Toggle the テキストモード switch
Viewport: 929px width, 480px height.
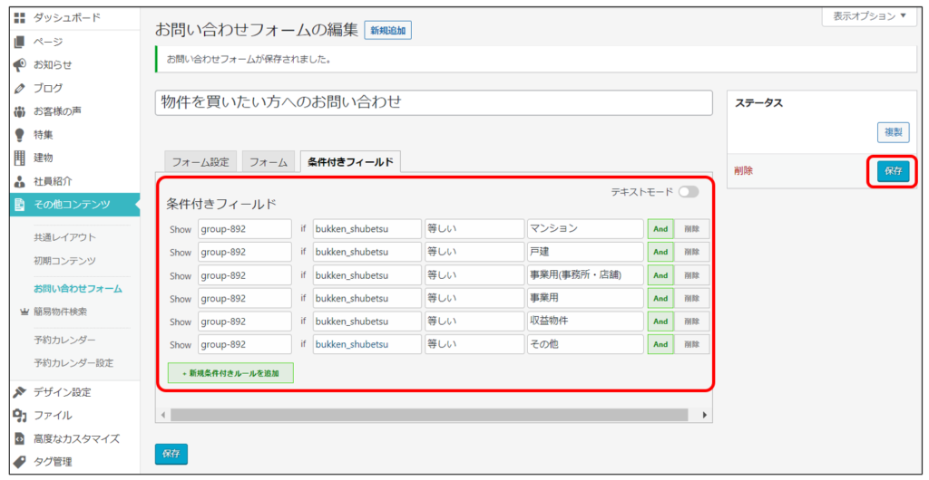[x=688, y=191]
